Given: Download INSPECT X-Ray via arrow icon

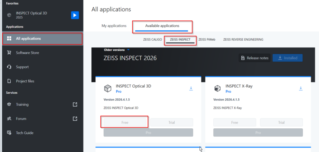Looking at the screenshot, I should pyautogui.click(x=301, y=88).
